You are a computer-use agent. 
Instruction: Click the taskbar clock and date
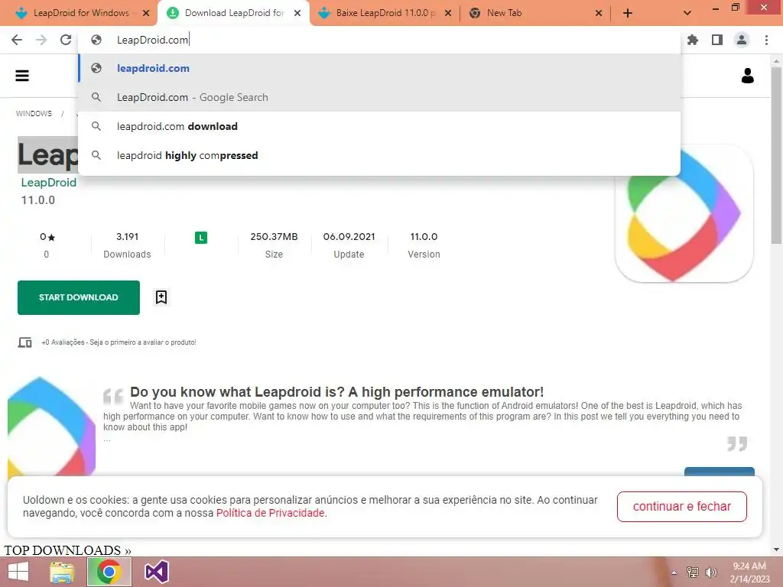(749, 572)
